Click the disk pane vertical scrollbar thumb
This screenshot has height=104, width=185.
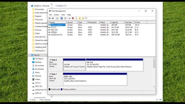point(154,64)
